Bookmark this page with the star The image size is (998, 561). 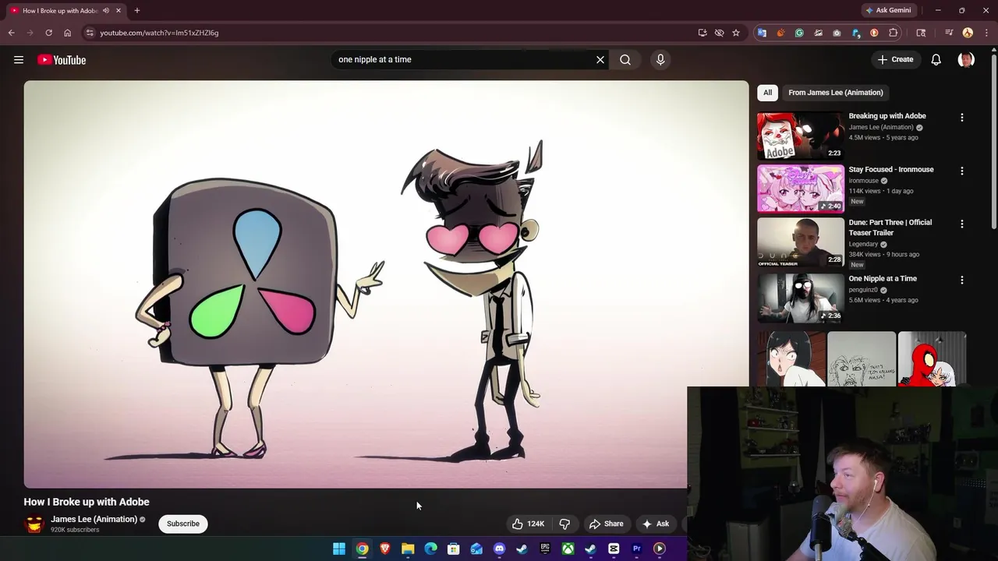click(x=735, y=33)
